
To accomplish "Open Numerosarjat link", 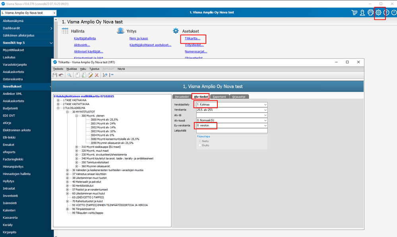I will 196,52.
